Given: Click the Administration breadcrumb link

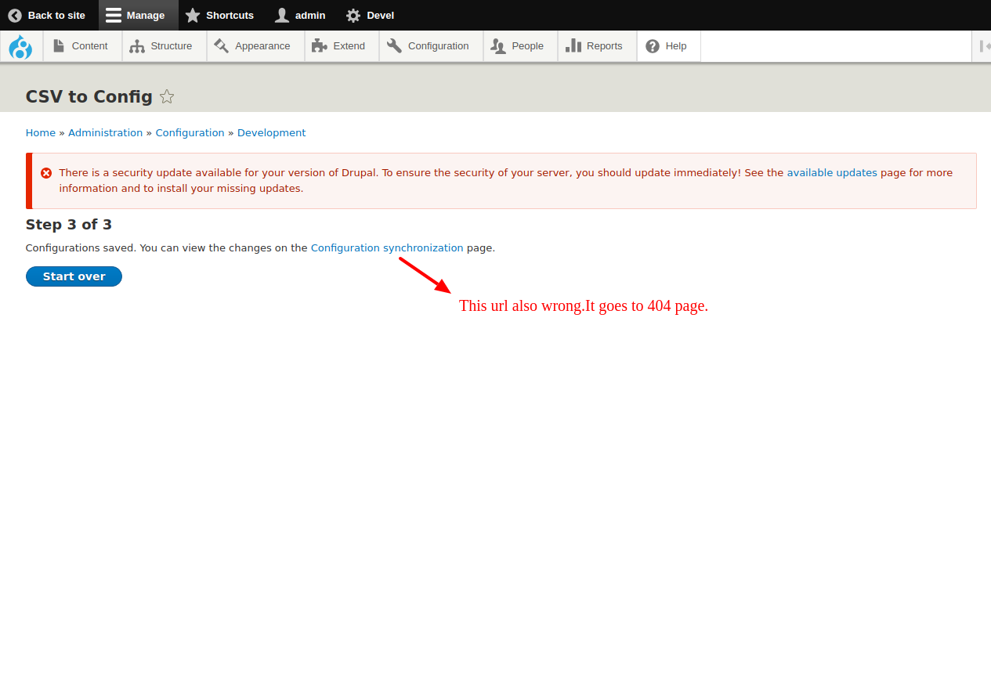Looking at the screenshot, I should coord(106,133).
